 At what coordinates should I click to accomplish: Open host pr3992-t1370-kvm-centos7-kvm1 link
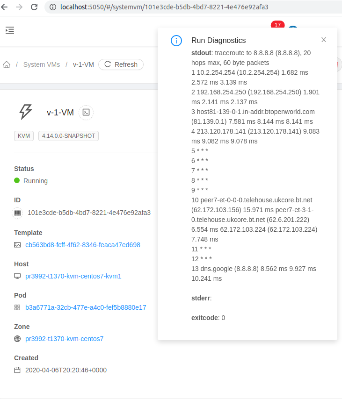[x=73, y=276]
